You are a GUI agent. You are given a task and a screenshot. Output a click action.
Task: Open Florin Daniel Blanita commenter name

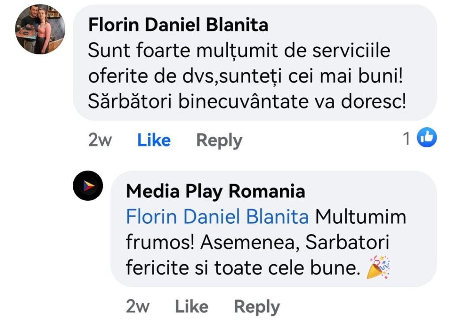(178, 25)
